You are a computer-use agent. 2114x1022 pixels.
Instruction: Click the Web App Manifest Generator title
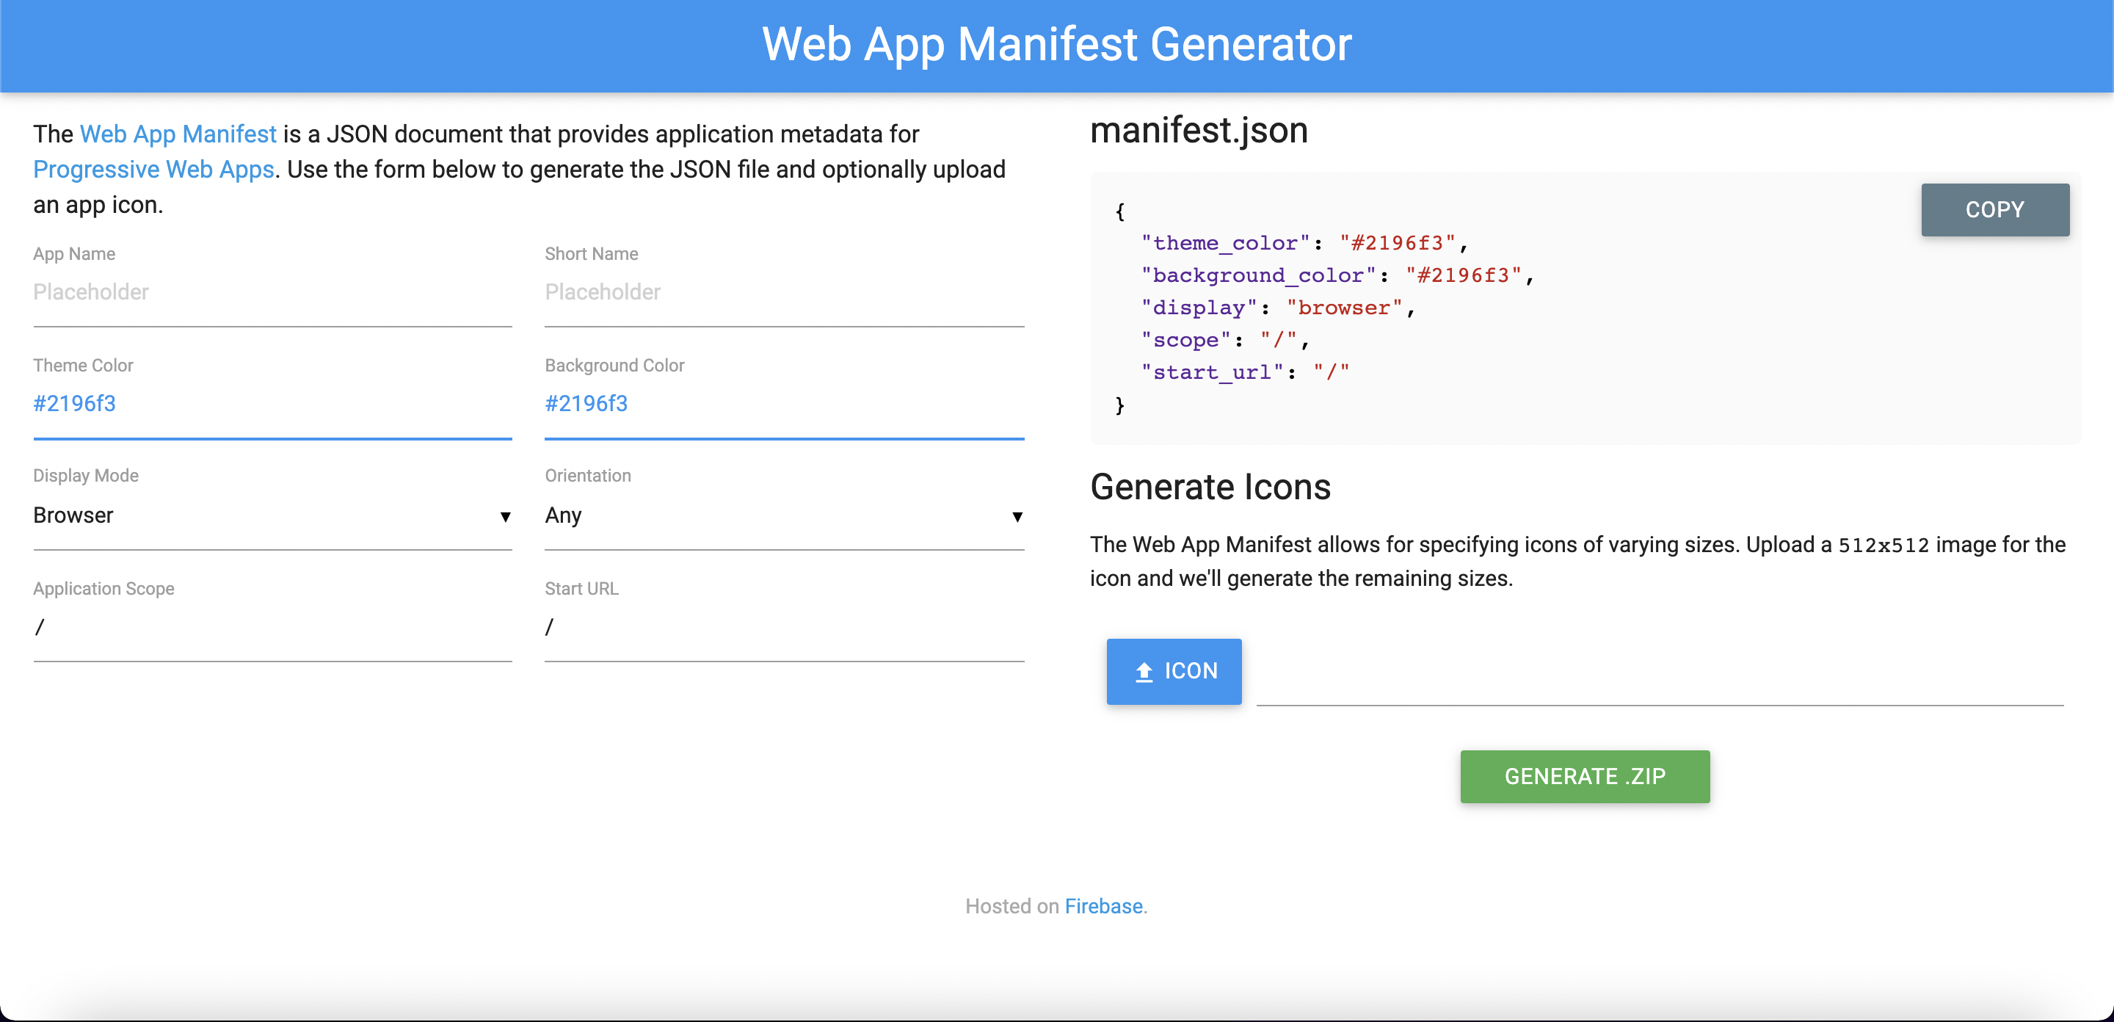(1056, 44)
